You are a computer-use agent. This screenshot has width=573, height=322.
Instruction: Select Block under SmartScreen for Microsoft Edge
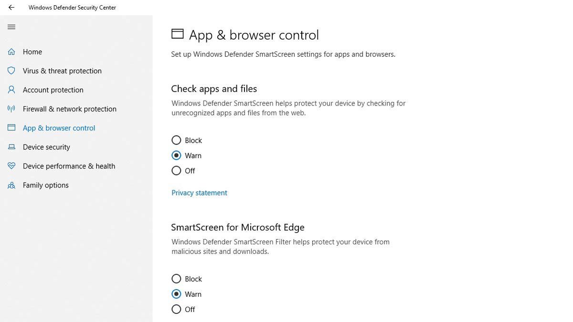[176, 279]
